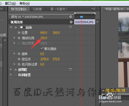Switch to the 特效控制台 tab
The height and width of the screenshot is (106, 129).
click(19, 9)
